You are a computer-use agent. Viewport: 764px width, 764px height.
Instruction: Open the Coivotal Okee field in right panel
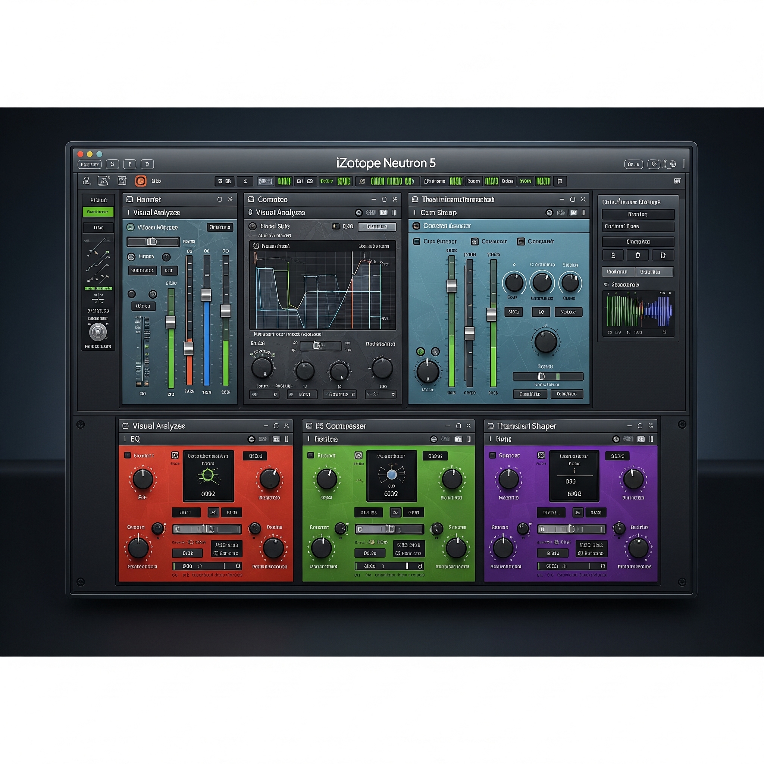click(638, 226)
